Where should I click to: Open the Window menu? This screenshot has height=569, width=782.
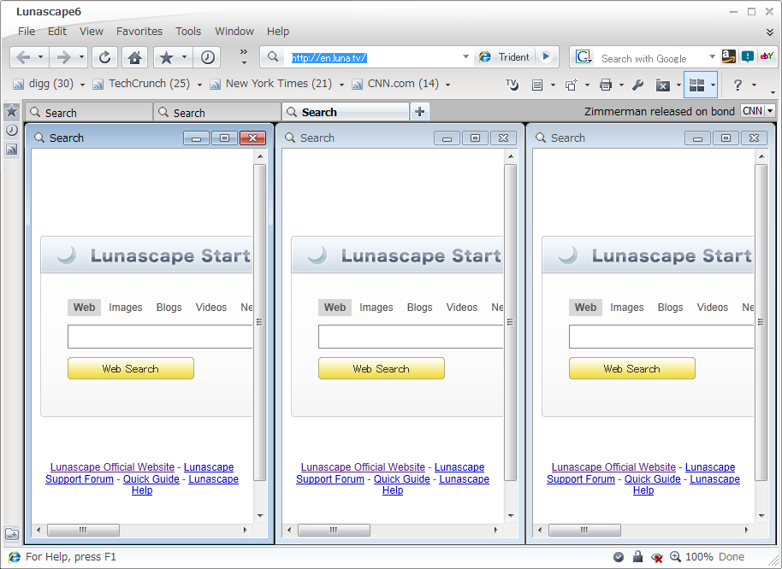234,32
